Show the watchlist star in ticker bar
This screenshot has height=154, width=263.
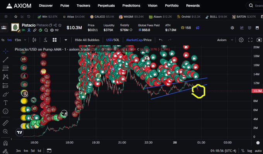pyautogui.click(x=16, y=17)
